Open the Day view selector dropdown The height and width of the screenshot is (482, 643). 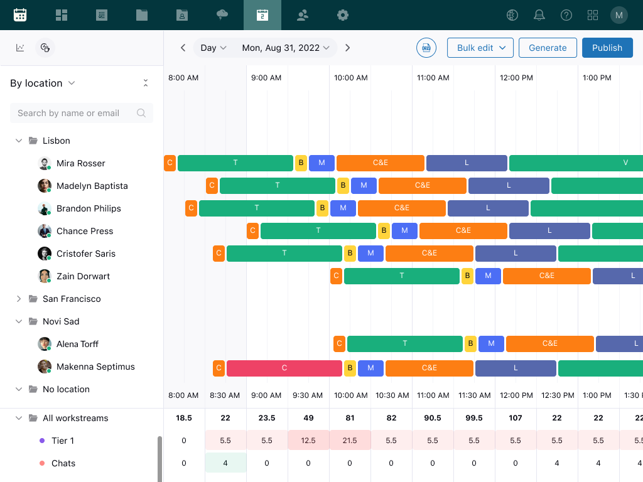point(213,47)
